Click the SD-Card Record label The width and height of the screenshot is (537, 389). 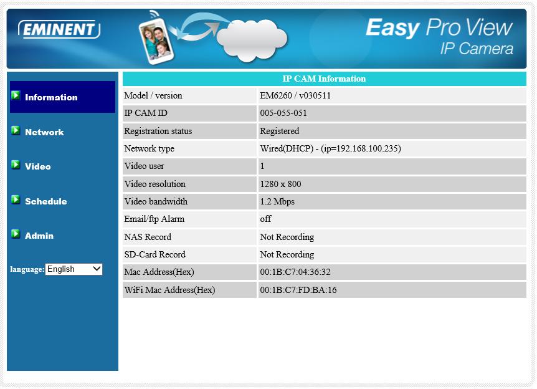coord(154,254)
